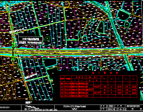Select JD2 row's R value 40
This screenshot has height=112, width=143.
point(105,90)
